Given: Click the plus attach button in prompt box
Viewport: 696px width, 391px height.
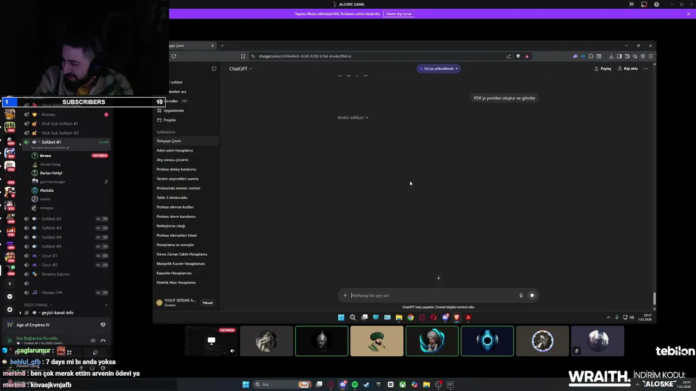Looking at the screenshot, I should pos(345,295).
